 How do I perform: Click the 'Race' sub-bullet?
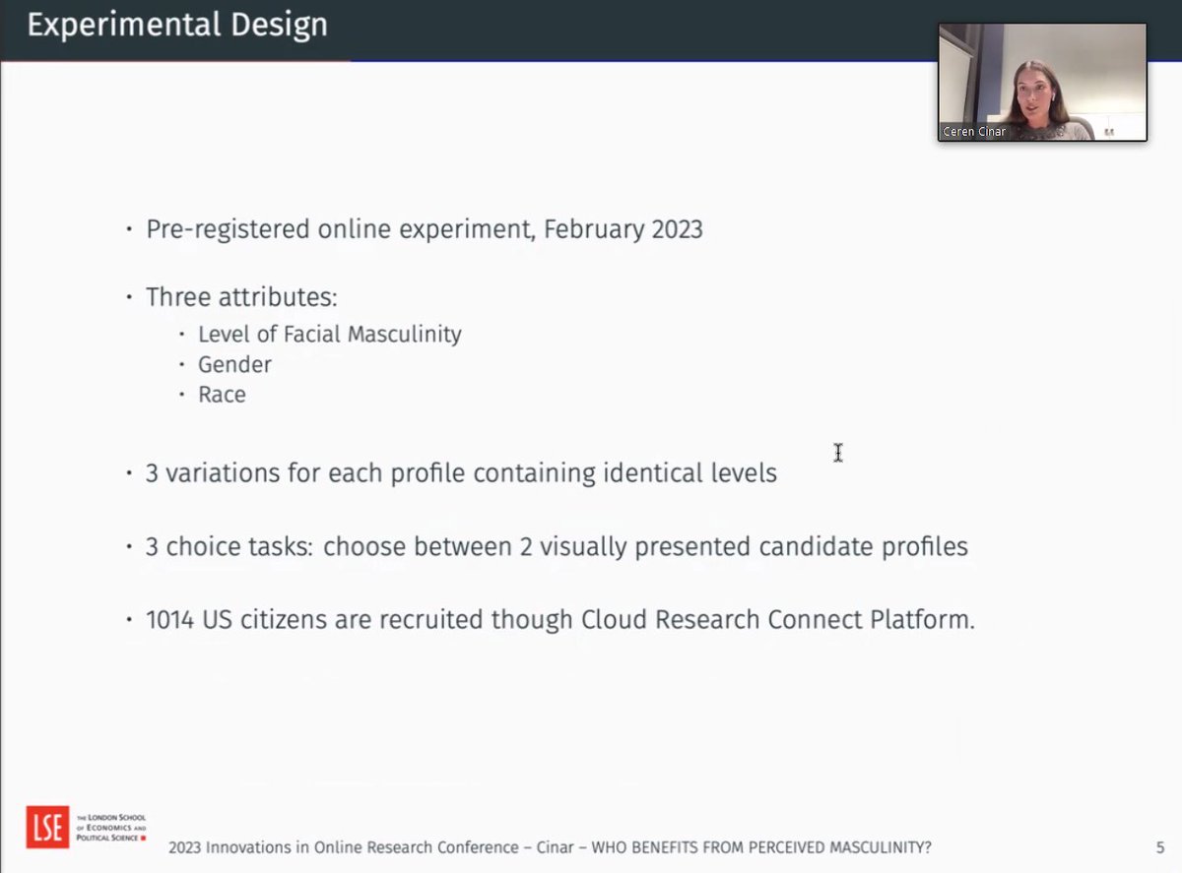click(222, 395)
